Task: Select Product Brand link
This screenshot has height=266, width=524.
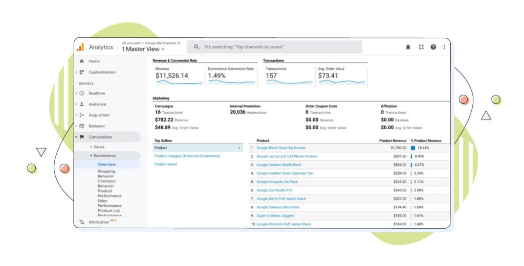Action: click(x=165, y=164)
